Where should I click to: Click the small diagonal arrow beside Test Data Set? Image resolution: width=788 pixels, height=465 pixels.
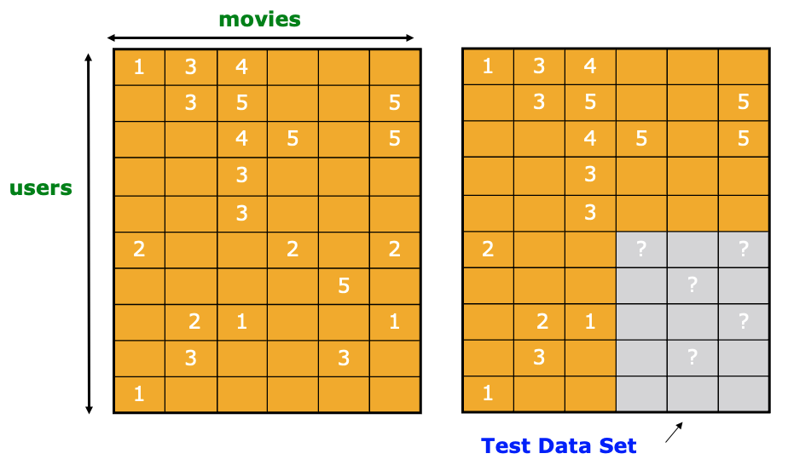[x=674, y=432]
